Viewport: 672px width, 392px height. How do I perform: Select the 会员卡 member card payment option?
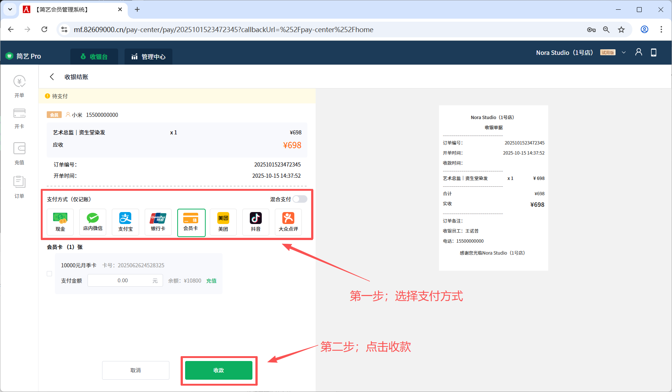click(191, 223)
